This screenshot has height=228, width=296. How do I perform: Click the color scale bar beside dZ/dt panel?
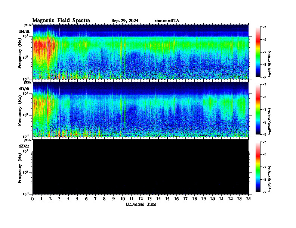coord(258,167)
